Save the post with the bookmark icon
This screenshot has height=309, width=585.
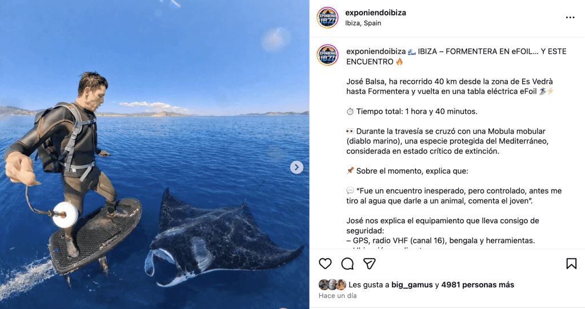(x=571, y=263)
